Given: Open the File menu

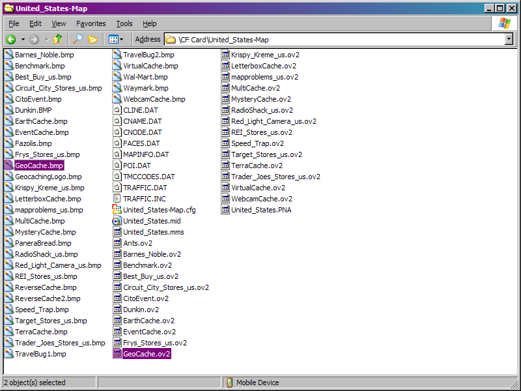Looking at the screenshot, I should (14, 23).
